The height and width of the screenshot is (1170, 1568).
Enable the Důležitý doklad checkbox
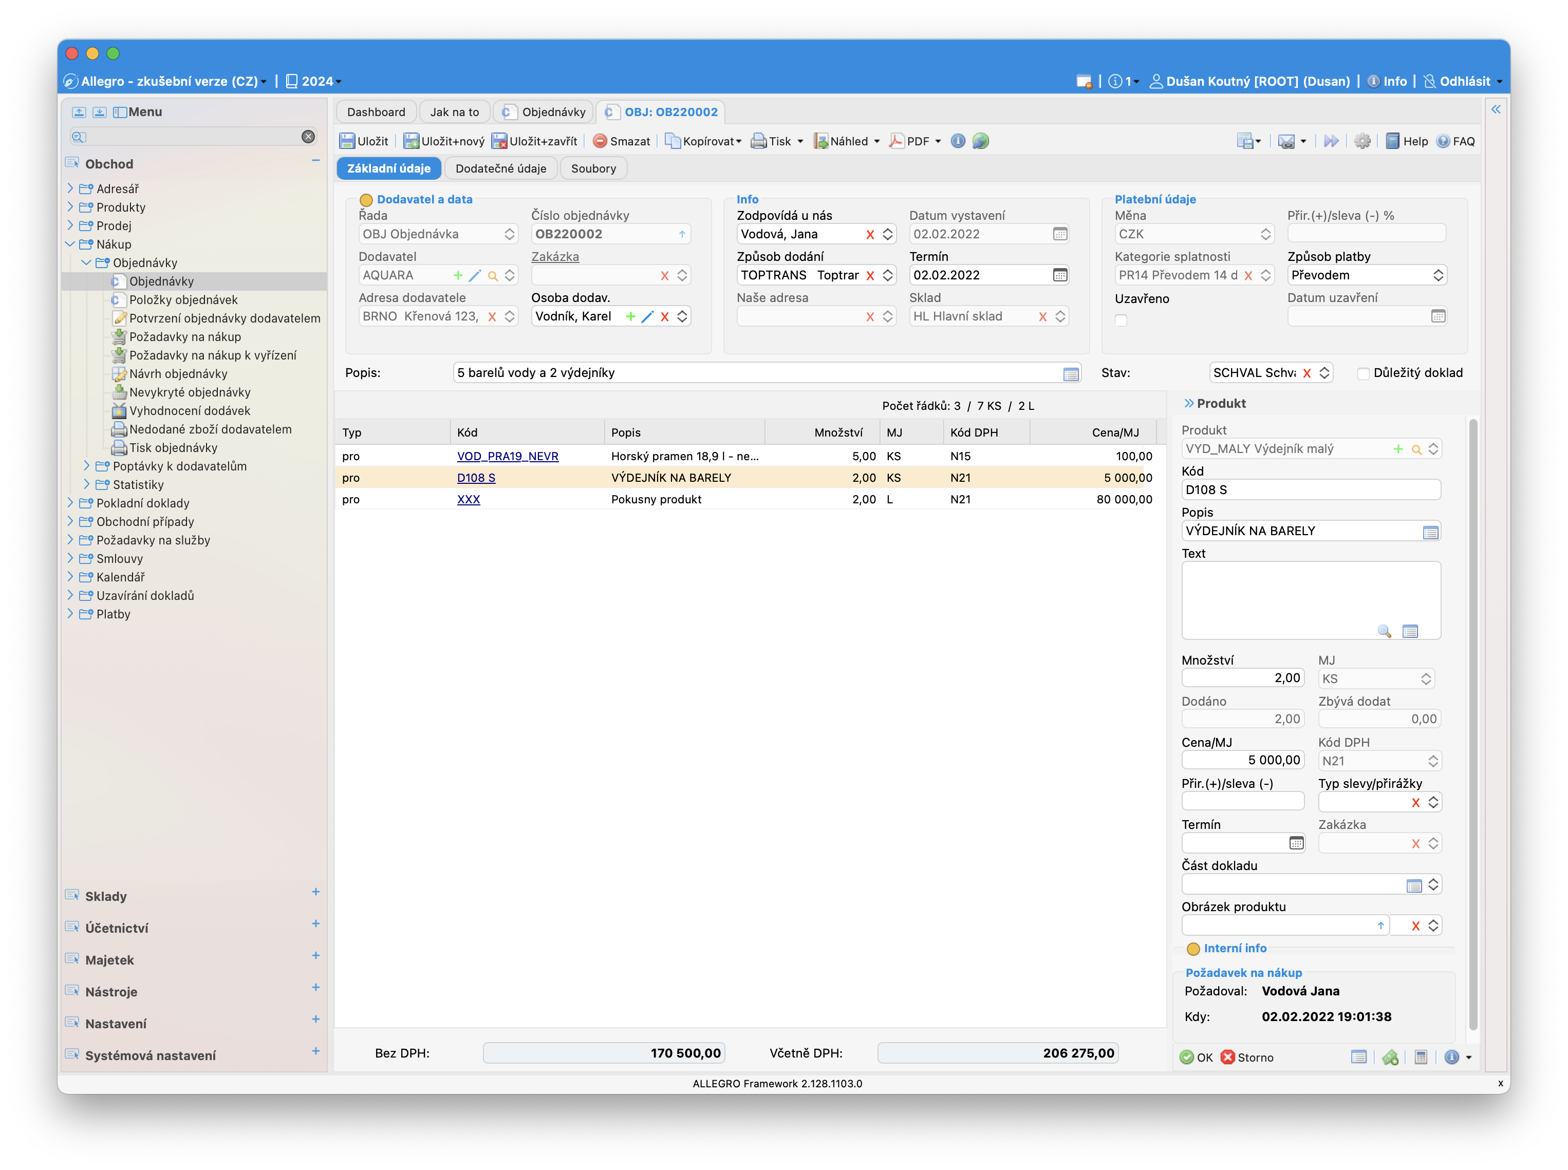coord(1363,373)
